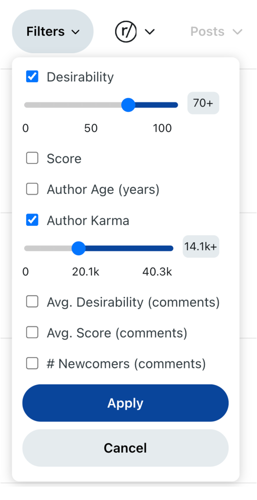Click the 14.1k+ Author Karma value badge
Image resolution: width=257 pixels, height=500 pixels.
pos(201,247)
